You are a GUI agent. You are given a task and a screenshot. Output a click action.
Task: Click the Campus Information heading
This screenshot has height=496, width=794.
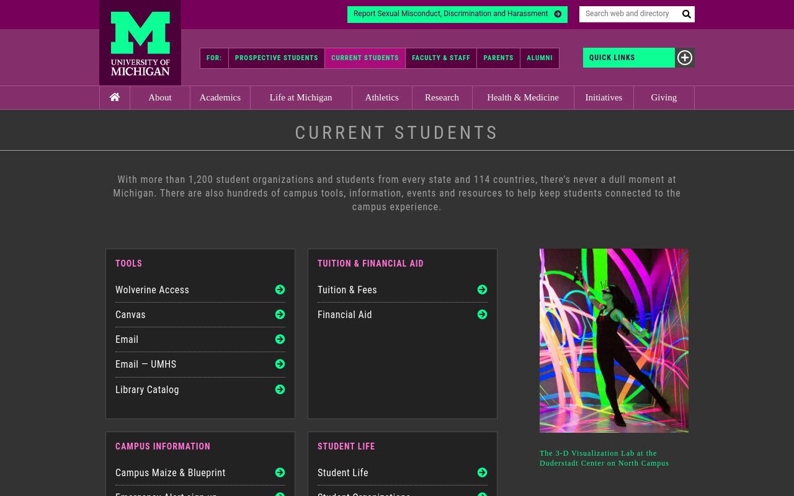pos(163,446)
